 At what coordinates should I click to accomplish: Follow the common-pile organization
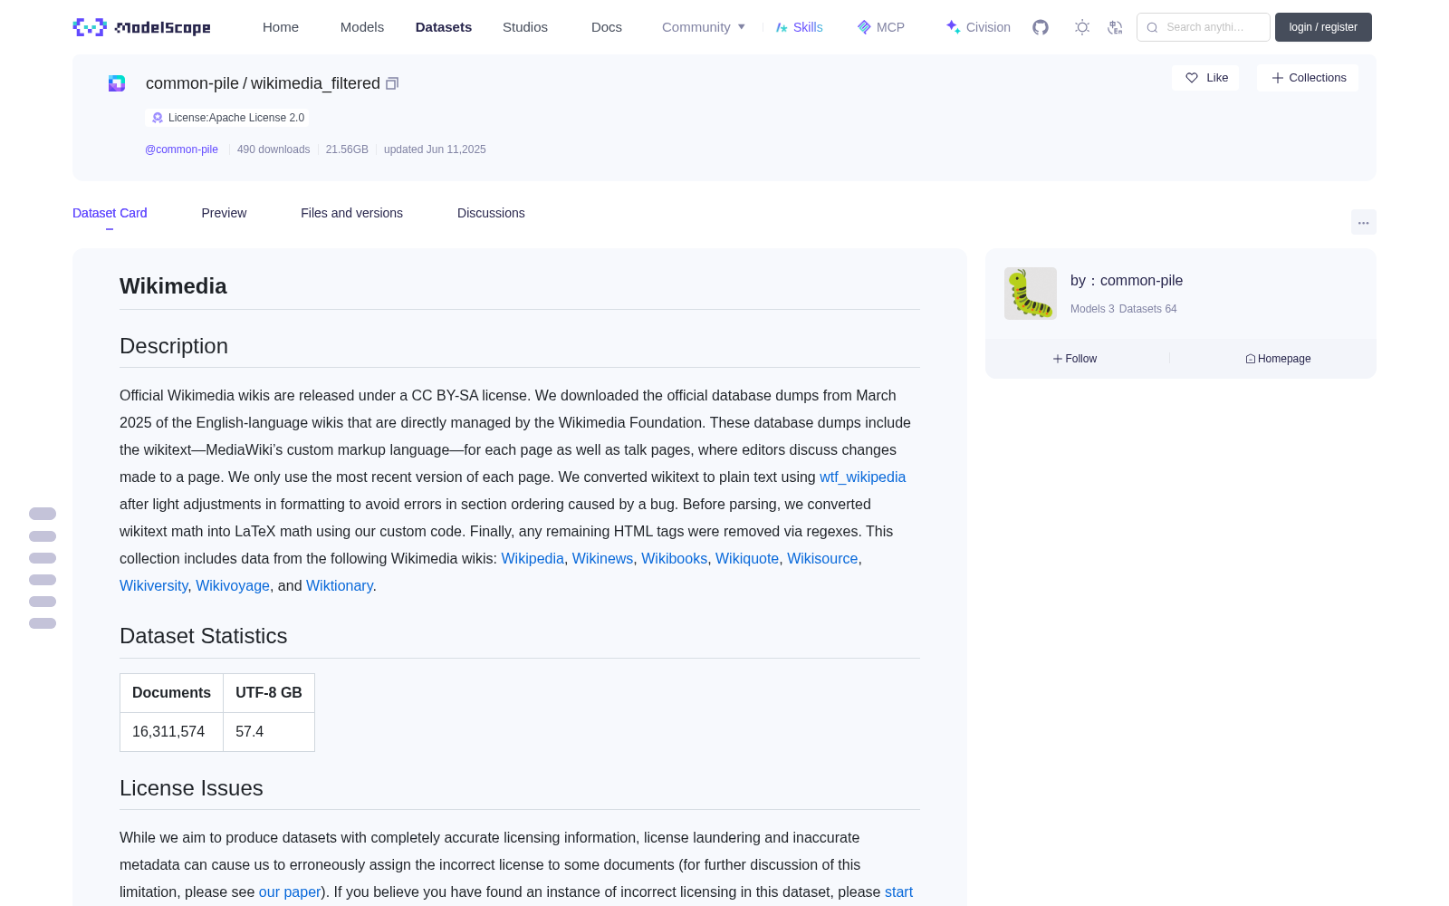1075,359
